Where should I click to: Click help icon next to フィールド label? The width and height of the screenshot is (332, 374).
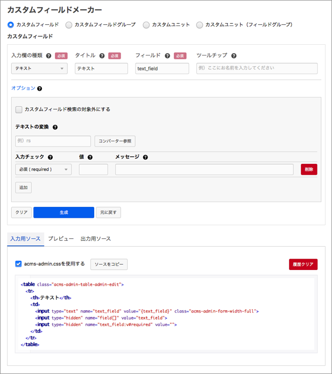167,56
